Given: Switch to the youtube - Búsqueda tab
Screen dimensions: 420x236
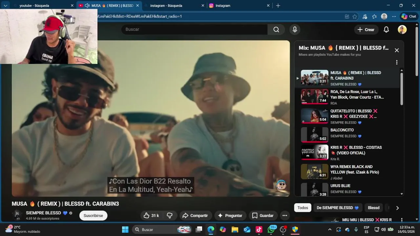Looking at the screenshot, I should point(44,6).
